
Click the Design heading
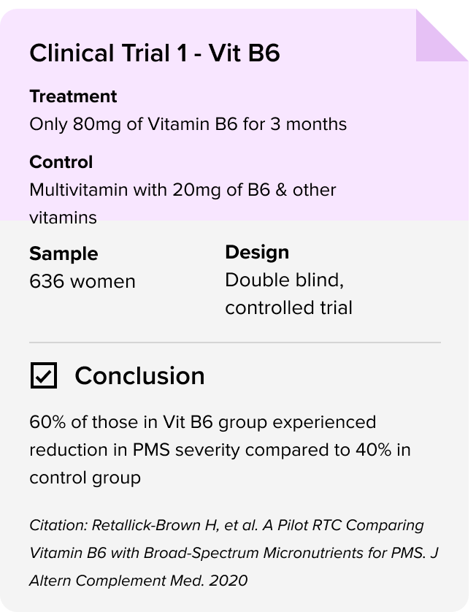(257, 252)
